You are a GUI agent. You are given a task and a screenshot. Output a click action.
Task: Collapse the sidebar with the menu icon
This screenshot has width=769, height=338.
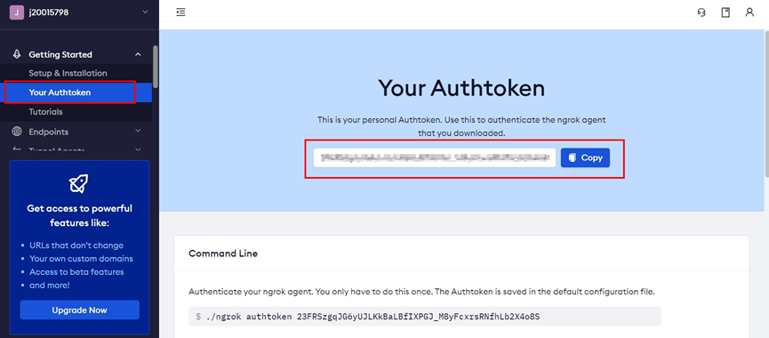pos(181,12)
